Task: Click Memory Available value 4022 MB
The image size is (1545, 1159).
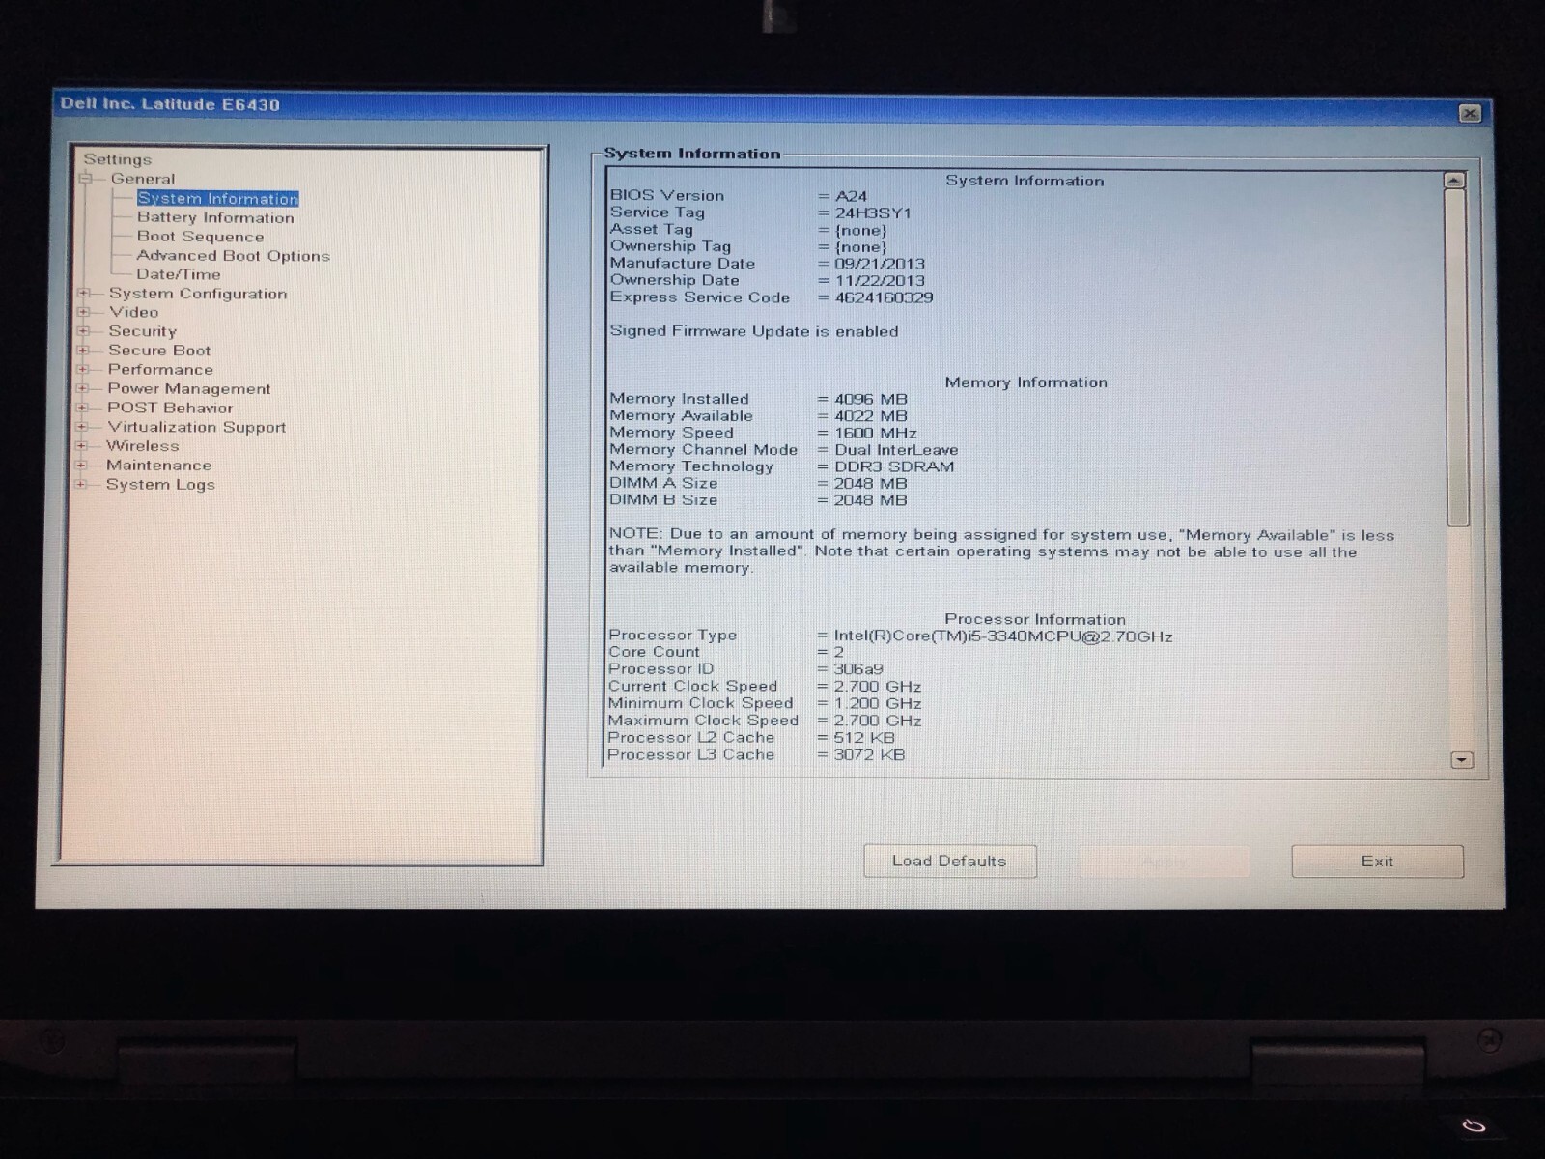Action: (871, 416)
